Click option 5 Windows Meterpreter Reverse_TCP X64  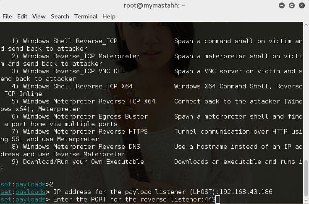(84, 101)
